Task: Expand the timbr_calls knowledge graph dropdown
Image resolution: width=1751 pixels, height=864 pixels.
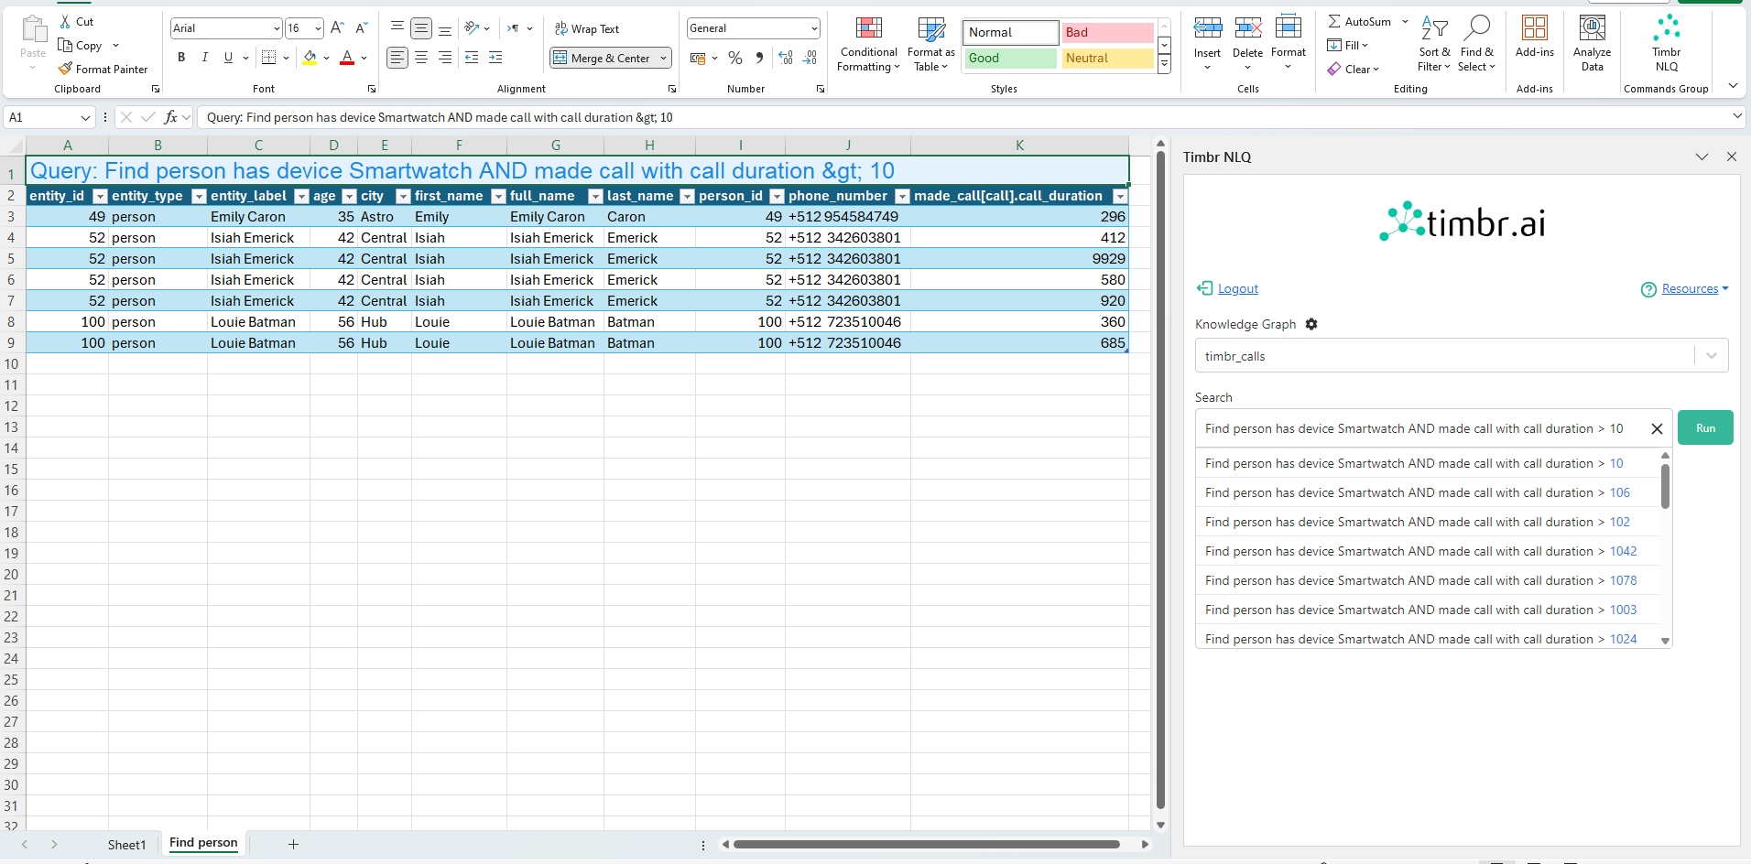Action: coord(1711,356)
